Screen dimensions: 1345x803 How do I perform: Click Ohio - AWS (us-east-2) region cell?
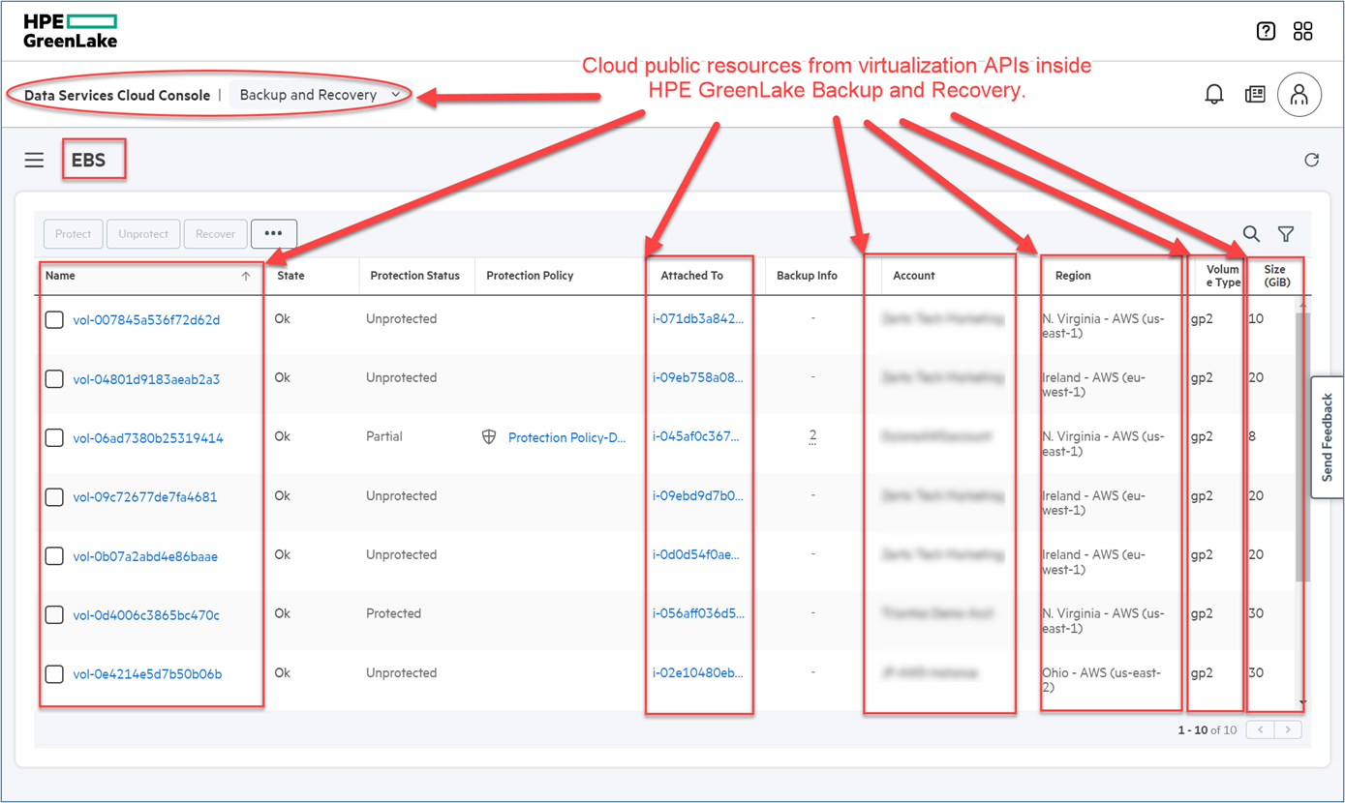(1102, 680)
